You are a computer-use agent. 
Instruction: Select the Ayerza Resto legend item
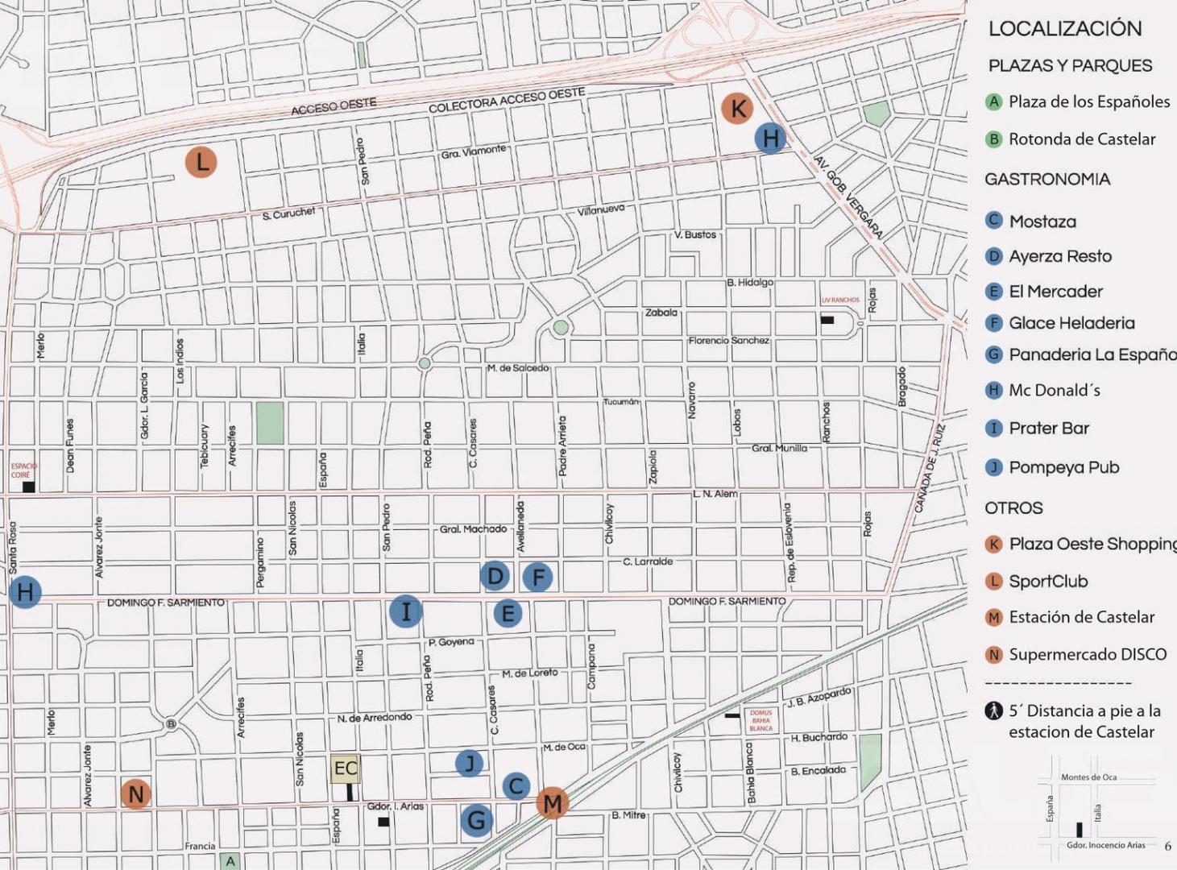(x=1049, y=256)
